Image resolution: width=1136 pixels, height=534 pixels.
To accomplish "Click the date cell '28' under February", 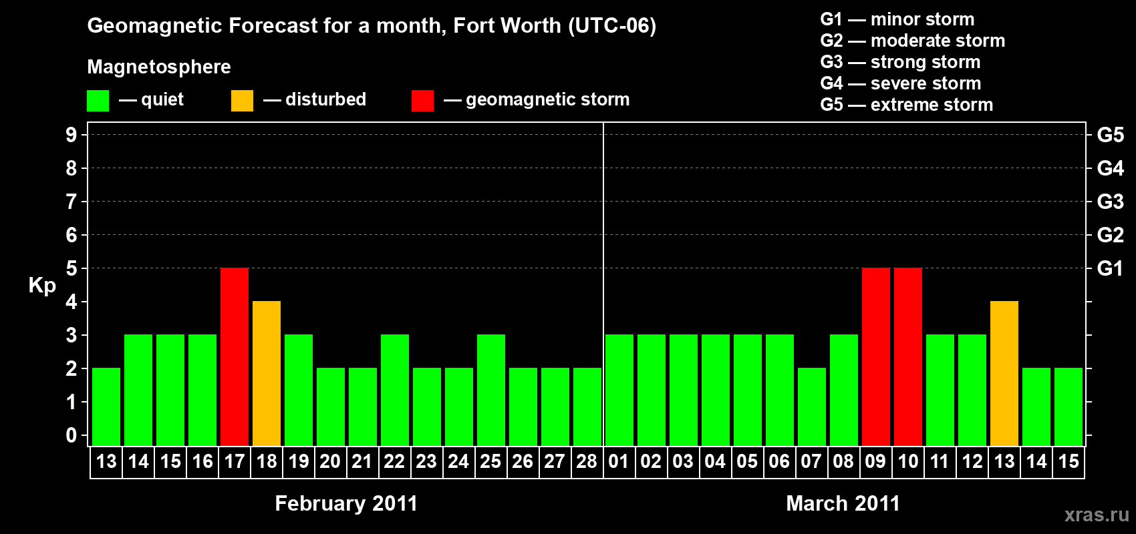I will 587,462.
